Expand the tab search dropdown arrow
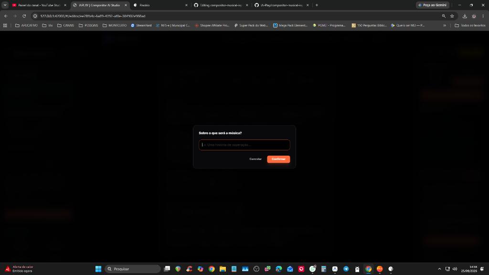Viewport: 489px width, 275px height. [x=5, y=5]
